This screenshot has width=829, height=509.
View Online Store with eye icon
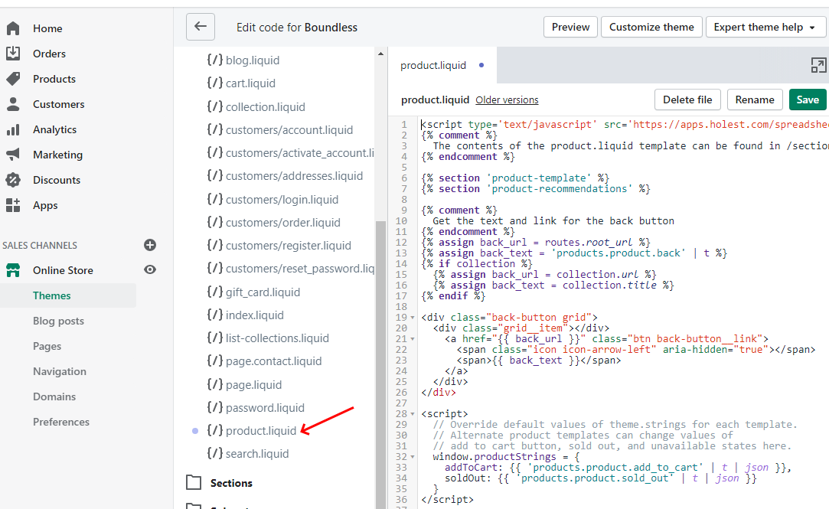click(150, 270)
